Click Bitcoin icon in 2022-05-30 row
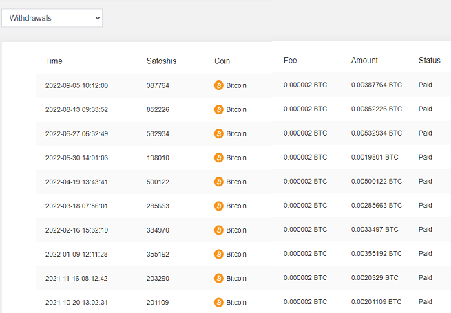 click(x=218, y=158)
